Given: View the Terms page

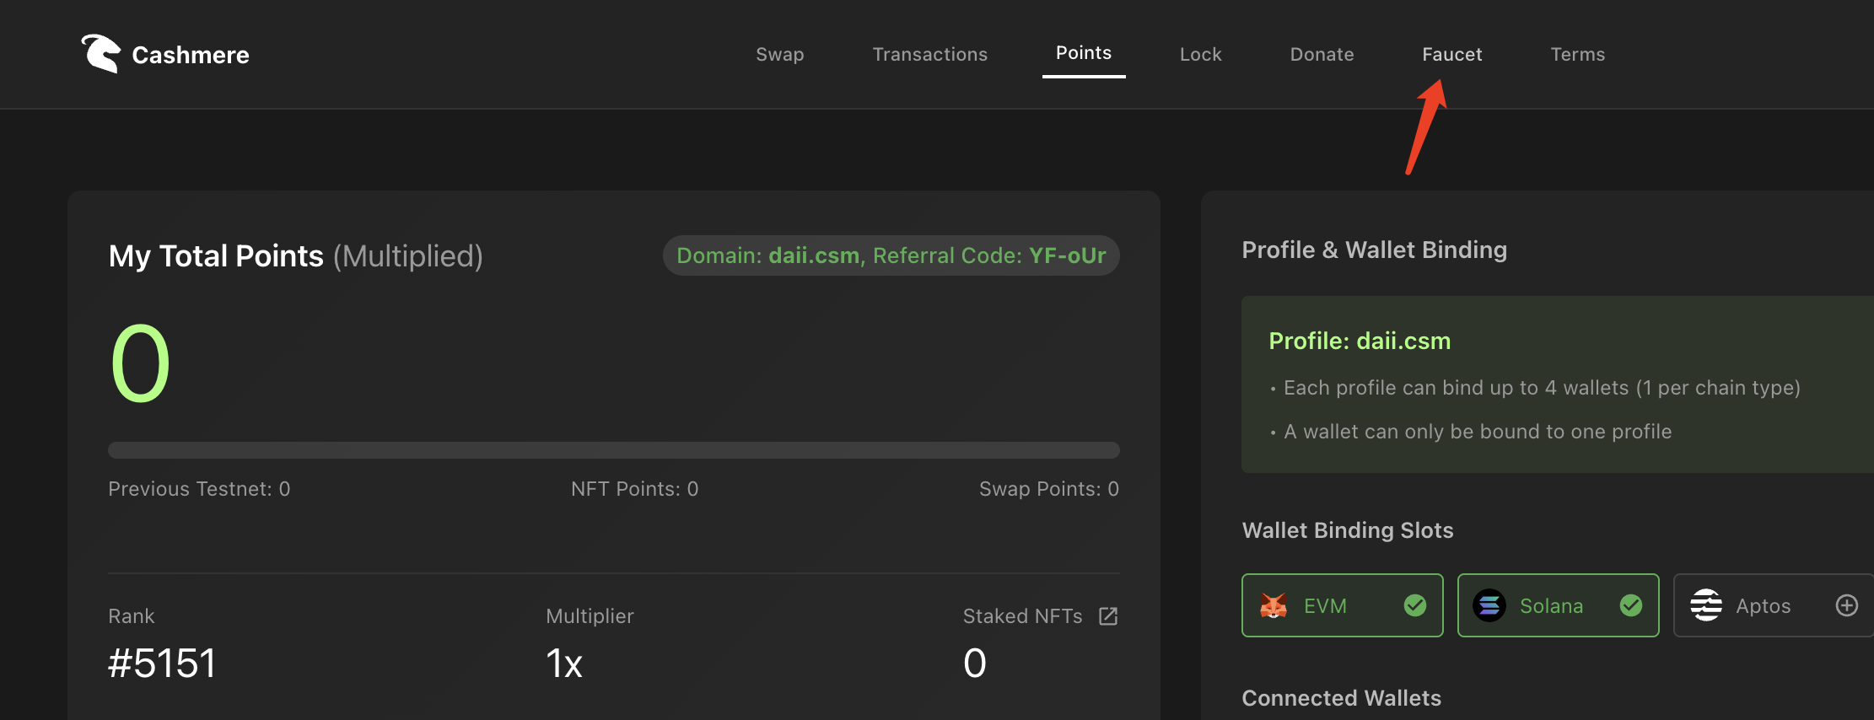Looking at the screenshot, I should [1578, 54].
